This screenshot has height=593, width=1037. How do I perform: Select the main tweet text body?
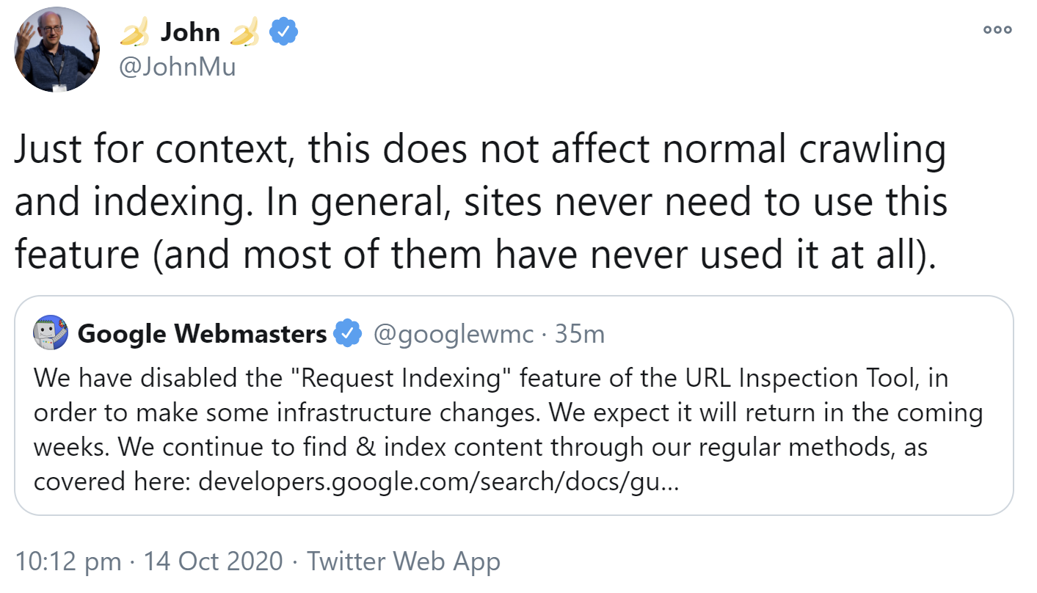click(x=477, y=202)
